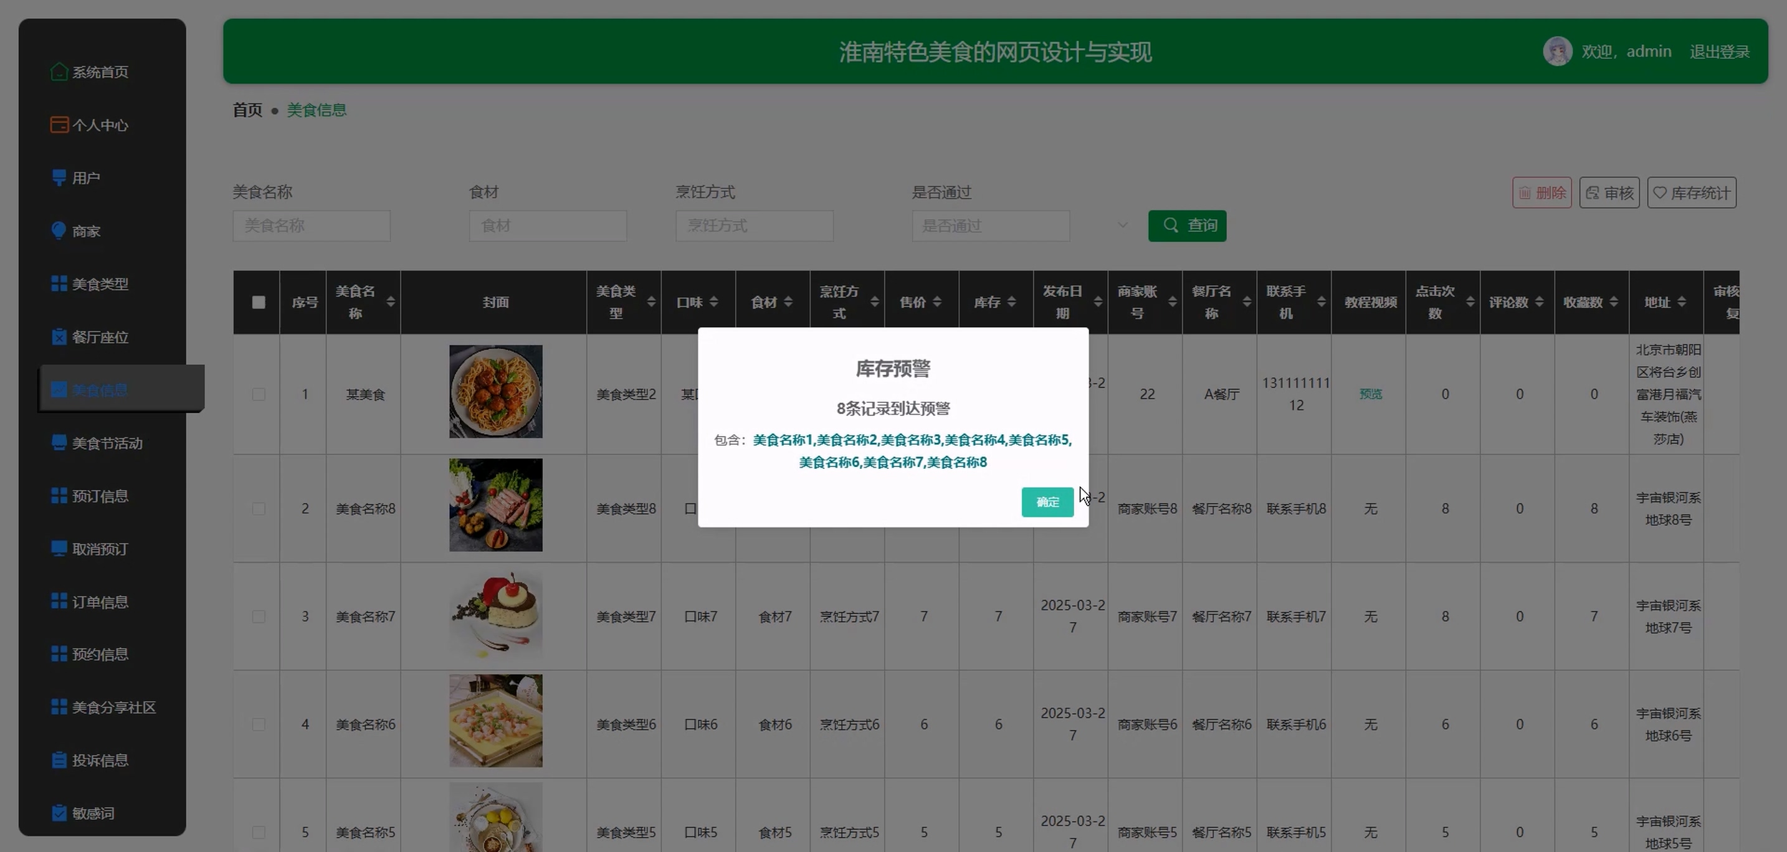The image size is (1787, 852).
Task: Sort by 库存 column arrows
Action: point(1011,301)
